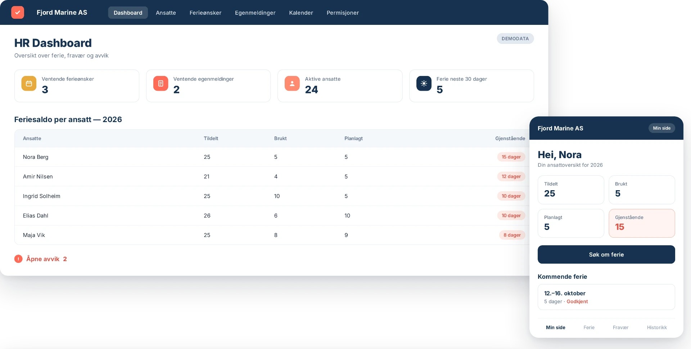Click the 12 dager badge for Amir Nilsen
The width and height of the screenshot is (691, 349).
coord(511,176)
